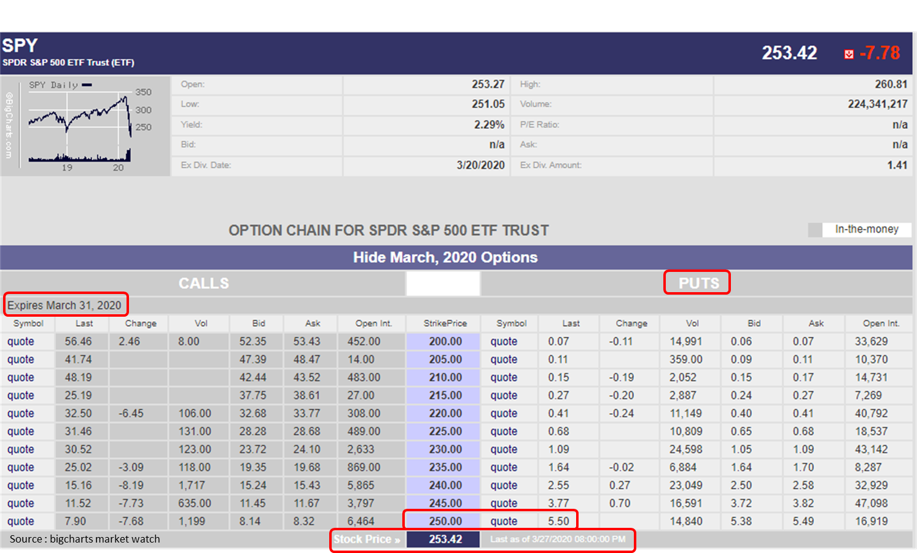This screenshot has height=553, width=917.
Task: Click the red down-arrow icon beside -7.78
Action: (x=849, y=54)
